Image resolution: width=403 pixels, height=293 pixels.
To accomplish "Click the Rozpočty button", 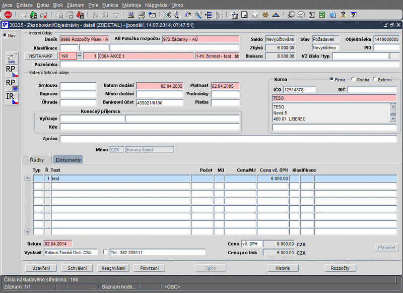I will click(341, 268).
